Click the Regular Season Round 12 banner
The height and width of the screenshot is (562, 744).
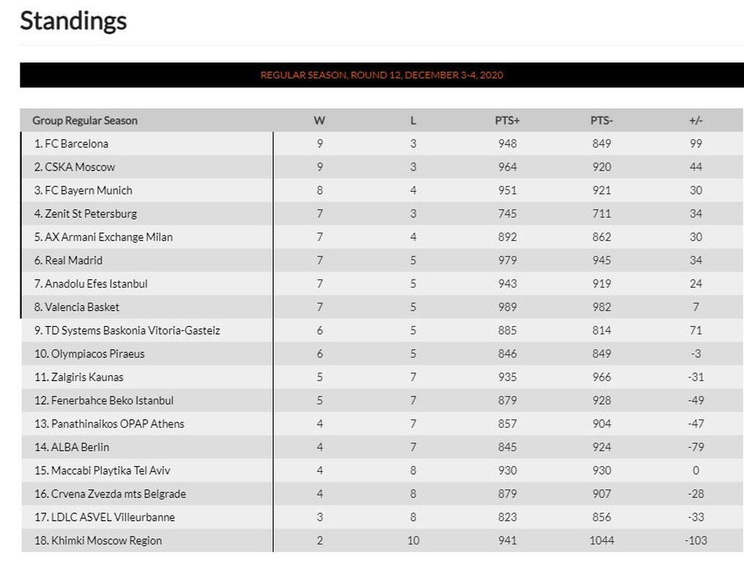pyautogui.click(x=381, y=75)
